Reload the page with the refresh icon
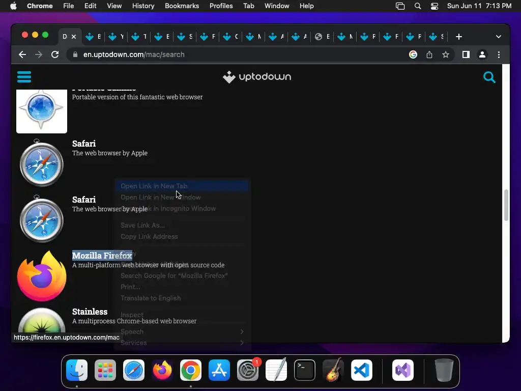521x391 pixels. coord(55,54)
